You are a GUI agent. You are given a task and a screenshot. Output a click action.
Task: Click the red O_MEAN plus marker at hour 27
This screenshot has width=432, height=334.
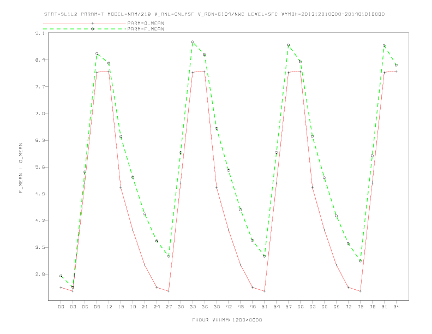(169, 291)
